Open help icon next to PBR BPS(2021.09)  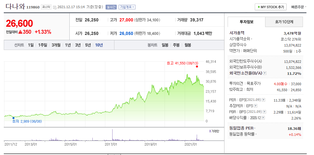click(x=265, y=112)
